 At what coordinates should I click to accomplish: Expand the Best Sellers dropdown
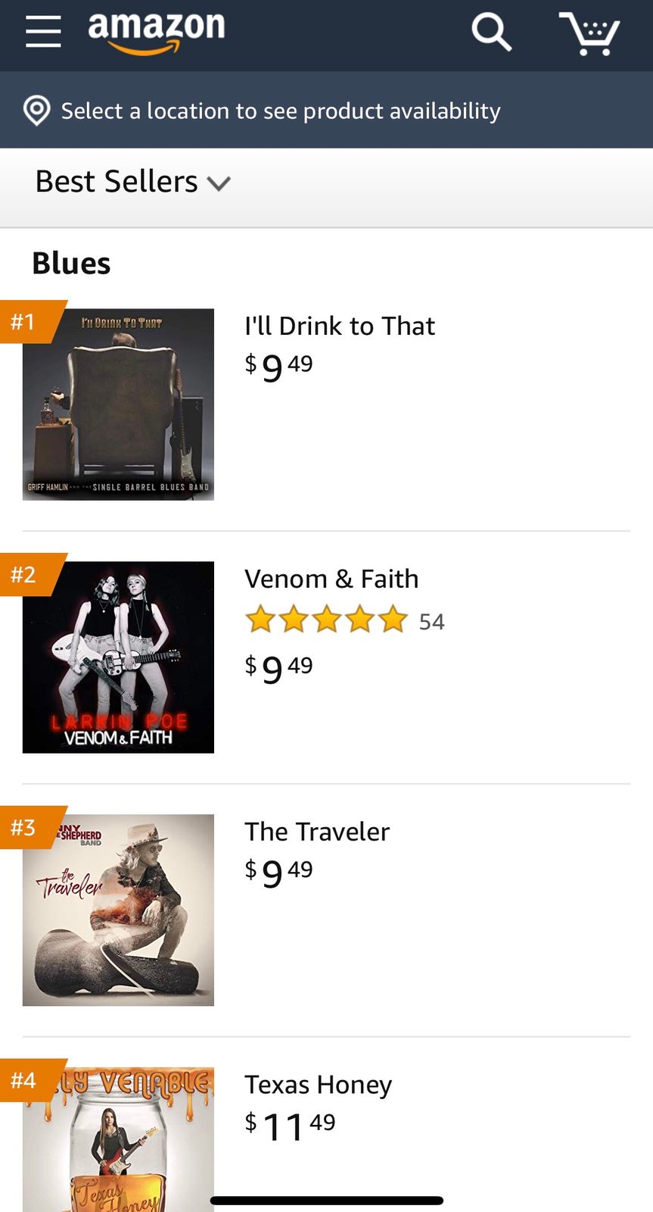[x=132, y=182]
